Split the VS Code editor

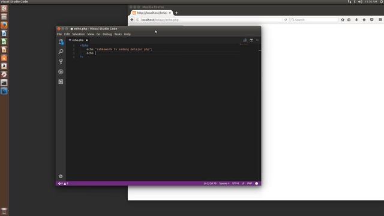tap(251, 40)
